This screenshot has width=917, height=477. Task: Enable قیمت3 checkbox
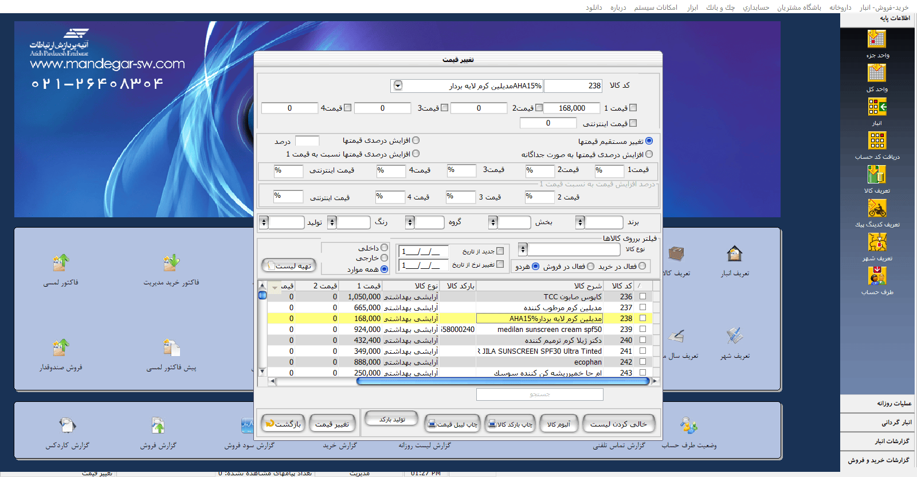click(x=444, y=108)
